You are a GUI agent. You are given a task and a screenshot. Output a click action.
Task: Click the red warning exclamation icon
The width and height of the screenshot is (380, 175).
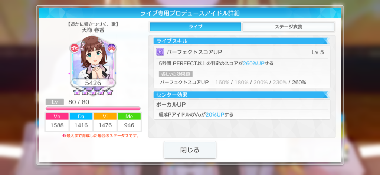[64, 136]
